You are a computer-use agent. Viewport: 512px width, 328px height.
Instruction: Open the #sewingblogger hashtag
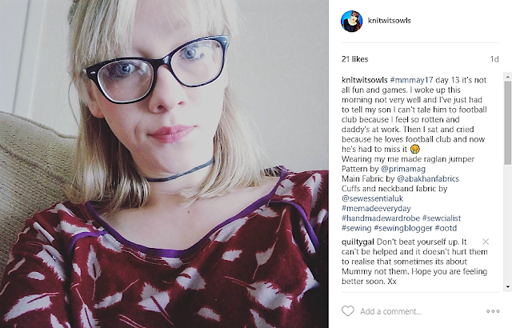[x=403, y=228]
